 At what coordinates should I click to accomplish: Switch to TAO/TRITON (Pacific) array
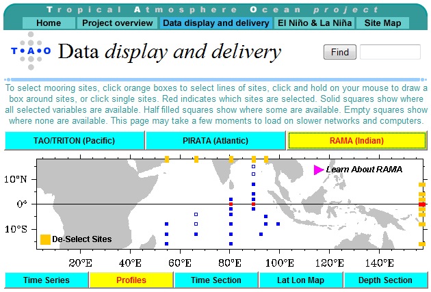tap(74, 141)
